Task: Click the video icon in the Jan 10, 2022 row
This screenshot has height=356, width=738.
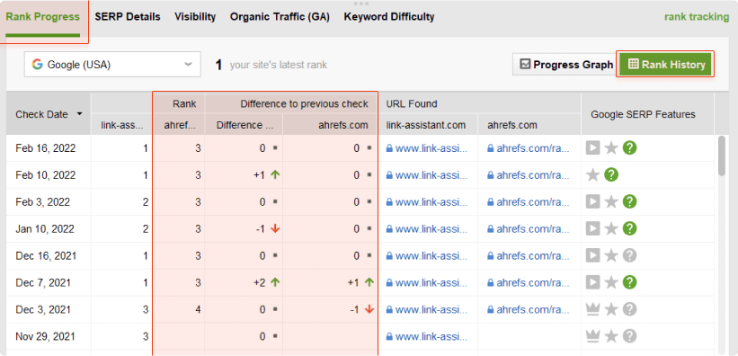Action: (x=593, y=229)
